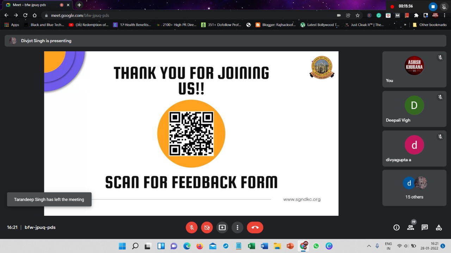Expand hidden bookmarks chevron
Viewport: 451px width, 253px height.
point(405,25)
